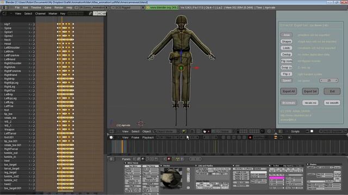Viewport: 348px width, 195px height.
Task: Delete the SR screen with its X button
Action: click(x=107, y=8)
